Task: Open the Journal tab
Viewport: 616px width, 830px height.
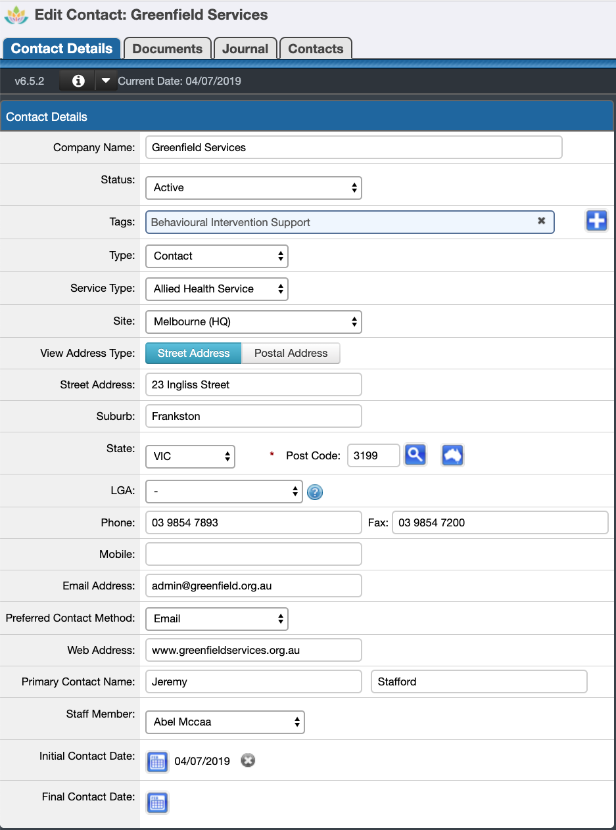Action: click(245, 48)
